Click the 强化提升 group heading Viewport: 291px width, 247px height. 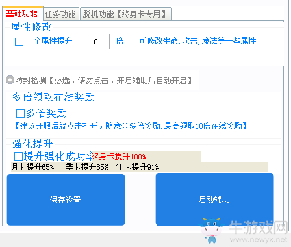point(32,144)
